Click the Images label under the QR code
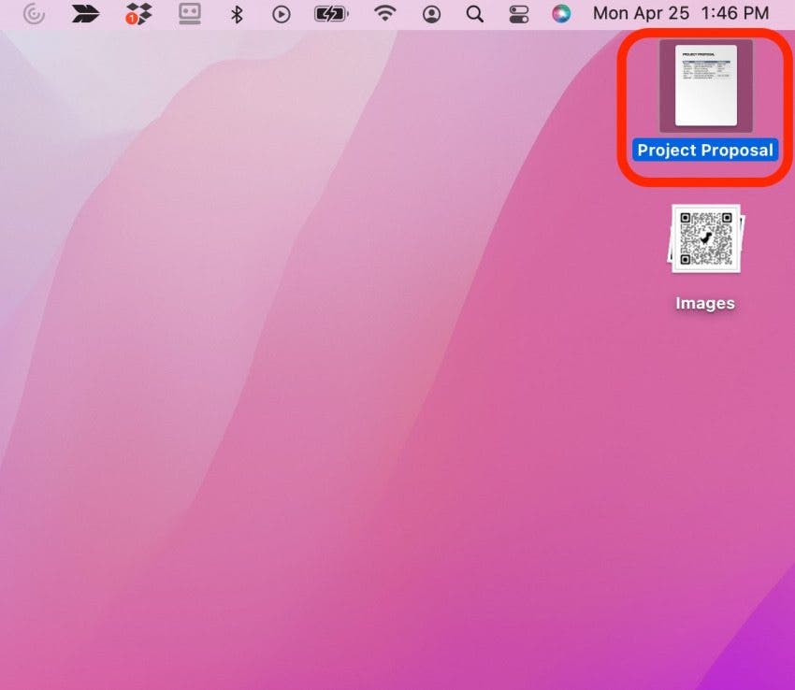795x690 pixels. point(704,303)
